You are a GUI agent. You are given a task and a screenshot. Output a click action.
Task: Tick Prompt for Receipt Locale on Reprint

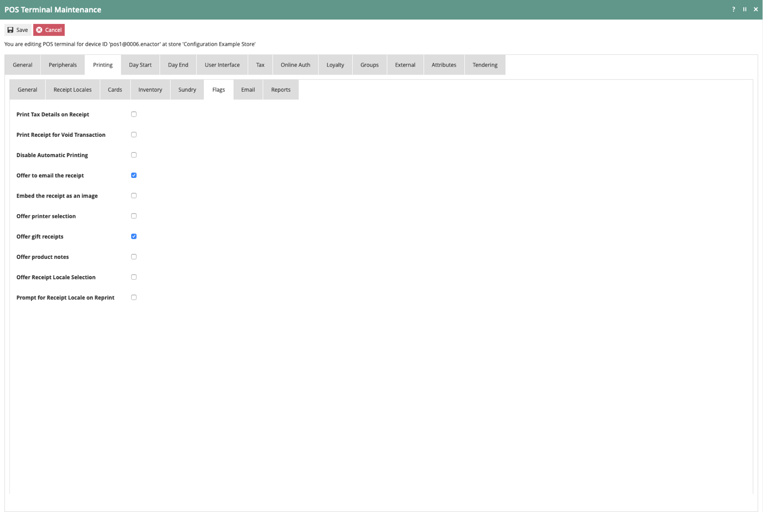pos(134,297)
